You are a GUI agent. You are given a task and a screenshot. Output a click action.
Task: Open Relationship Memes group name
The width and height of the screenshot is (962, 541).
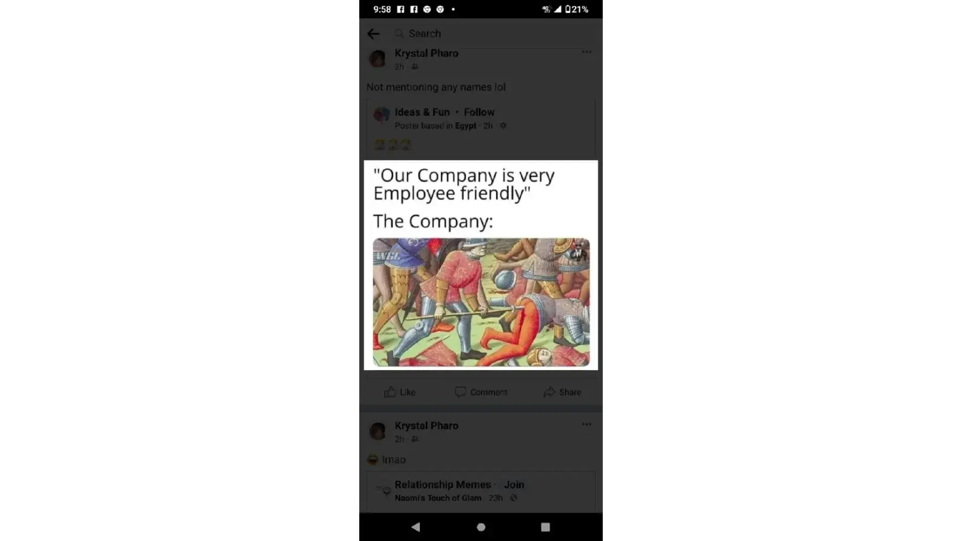tap(443, 485)
